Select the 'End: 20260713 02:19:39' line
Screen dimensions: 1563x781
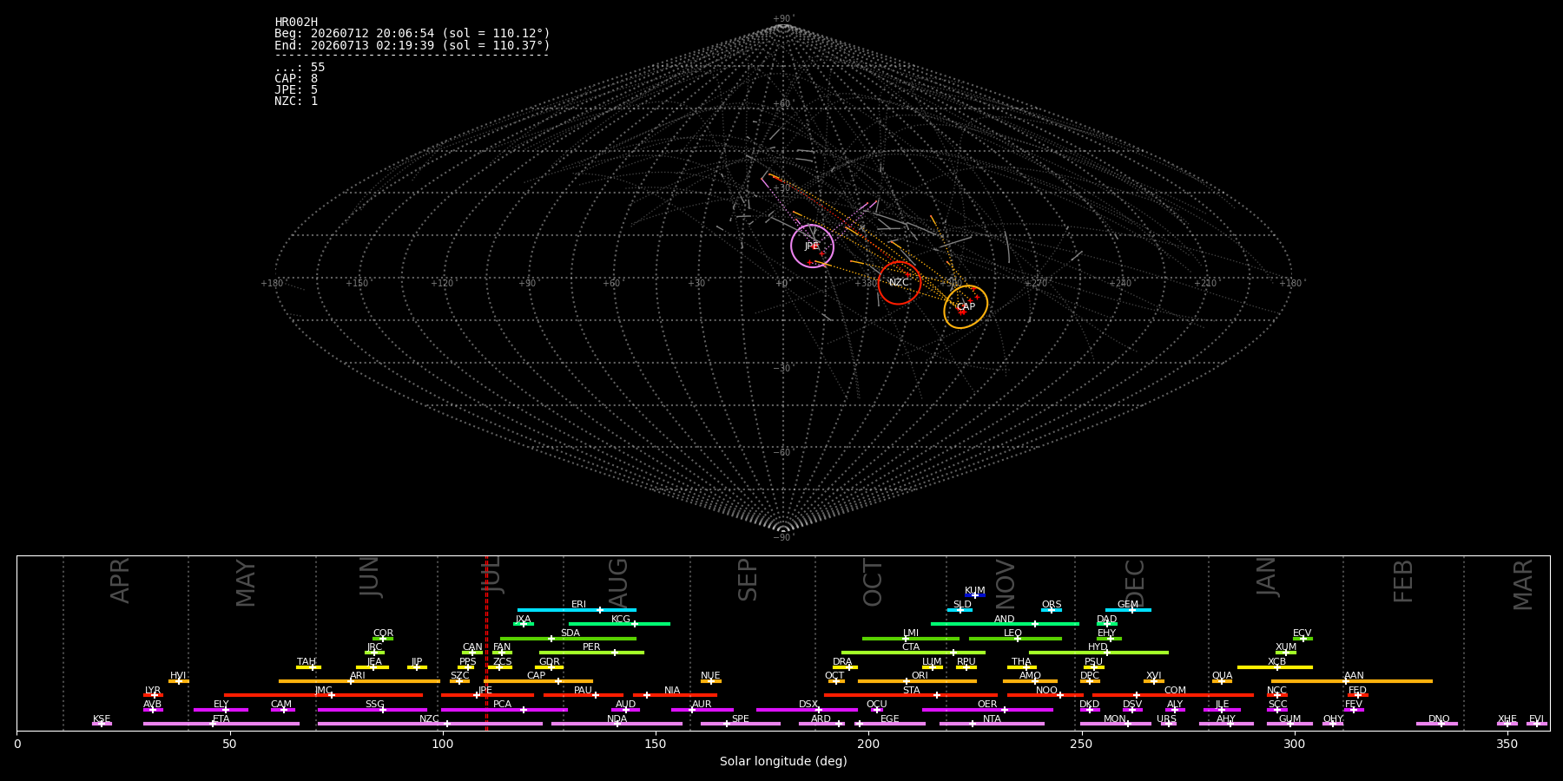click(x=412, y=45)
